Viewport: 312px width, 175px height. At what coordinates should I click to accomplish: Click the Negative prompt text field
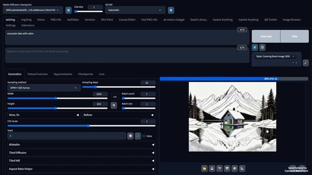(x=127, y=55)
